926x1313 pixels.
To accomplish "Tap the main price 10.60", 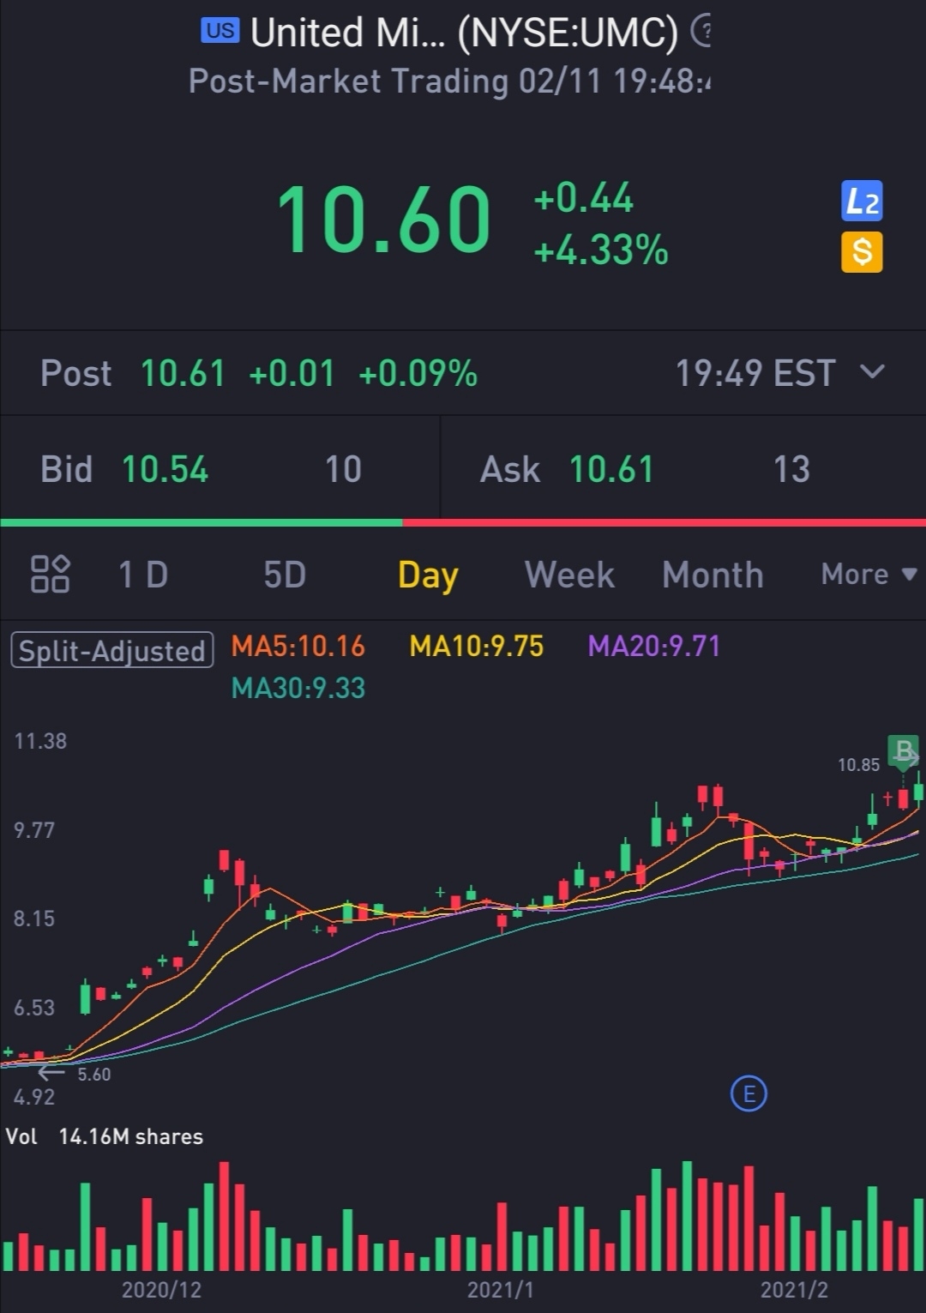I will tap(384, 220).
